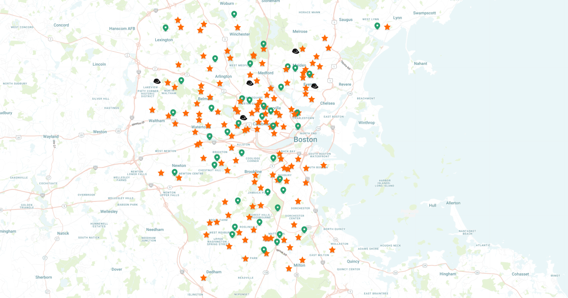Select the green pin near North Waltham
568x298 pixels.
[x=181, y=80]
